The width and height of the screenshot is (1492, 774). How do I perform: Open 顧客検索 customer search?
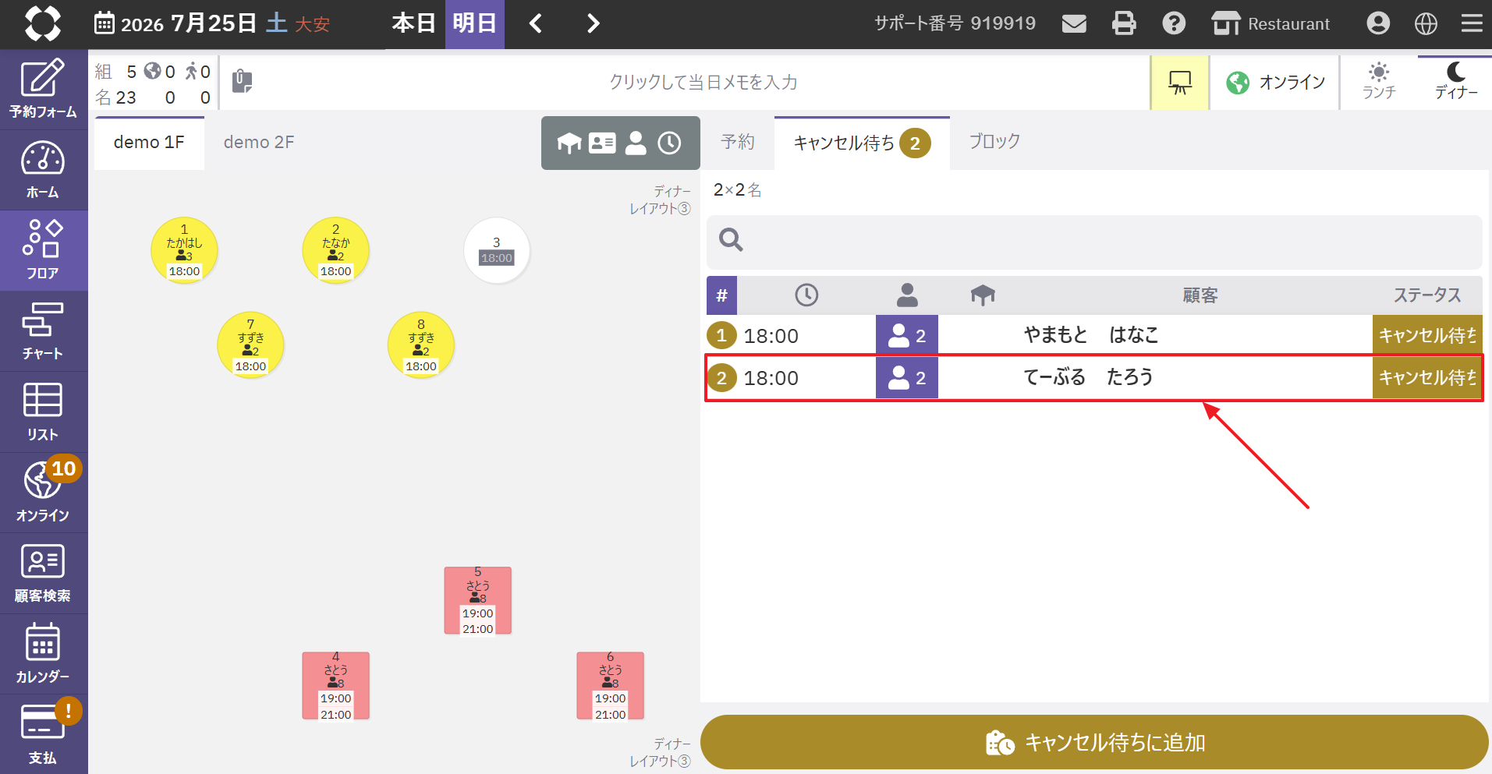[43, 574]
